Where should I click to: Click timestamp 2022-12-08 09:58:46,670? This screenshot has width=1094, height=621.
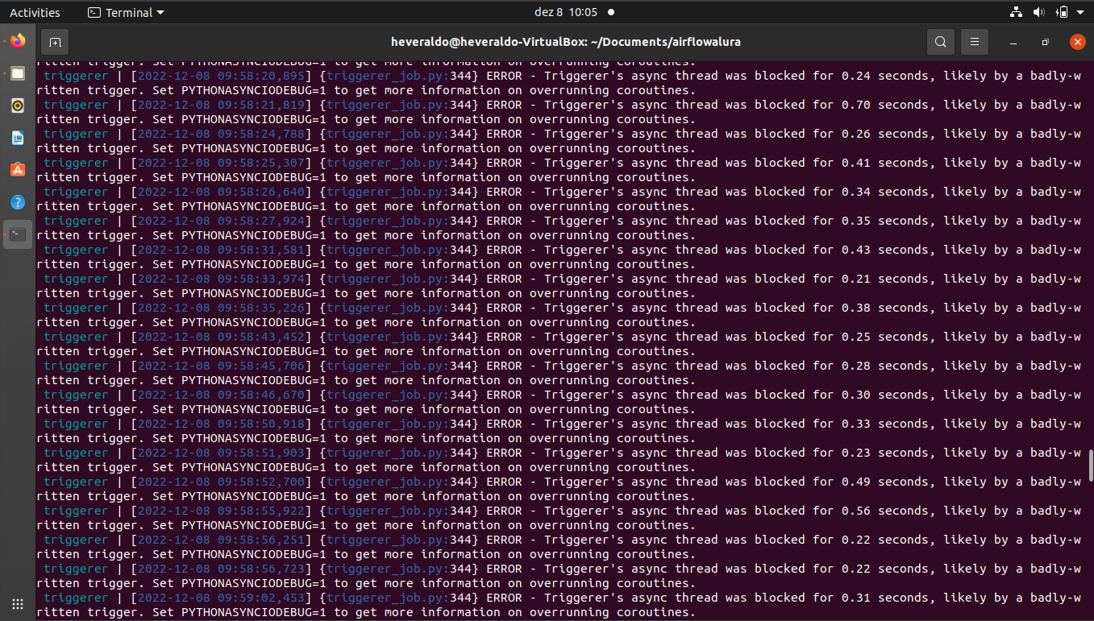coord(221,395)
